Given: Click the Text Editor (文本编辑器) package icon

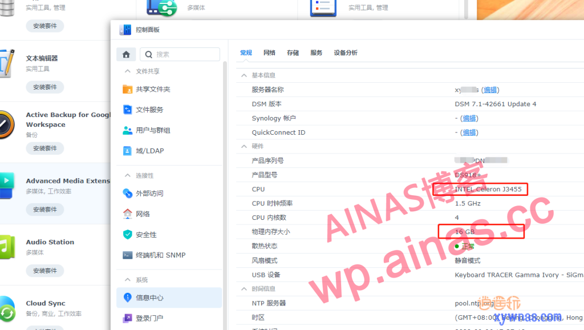Looking at the screenshot, I should click(x=7, y=63).
